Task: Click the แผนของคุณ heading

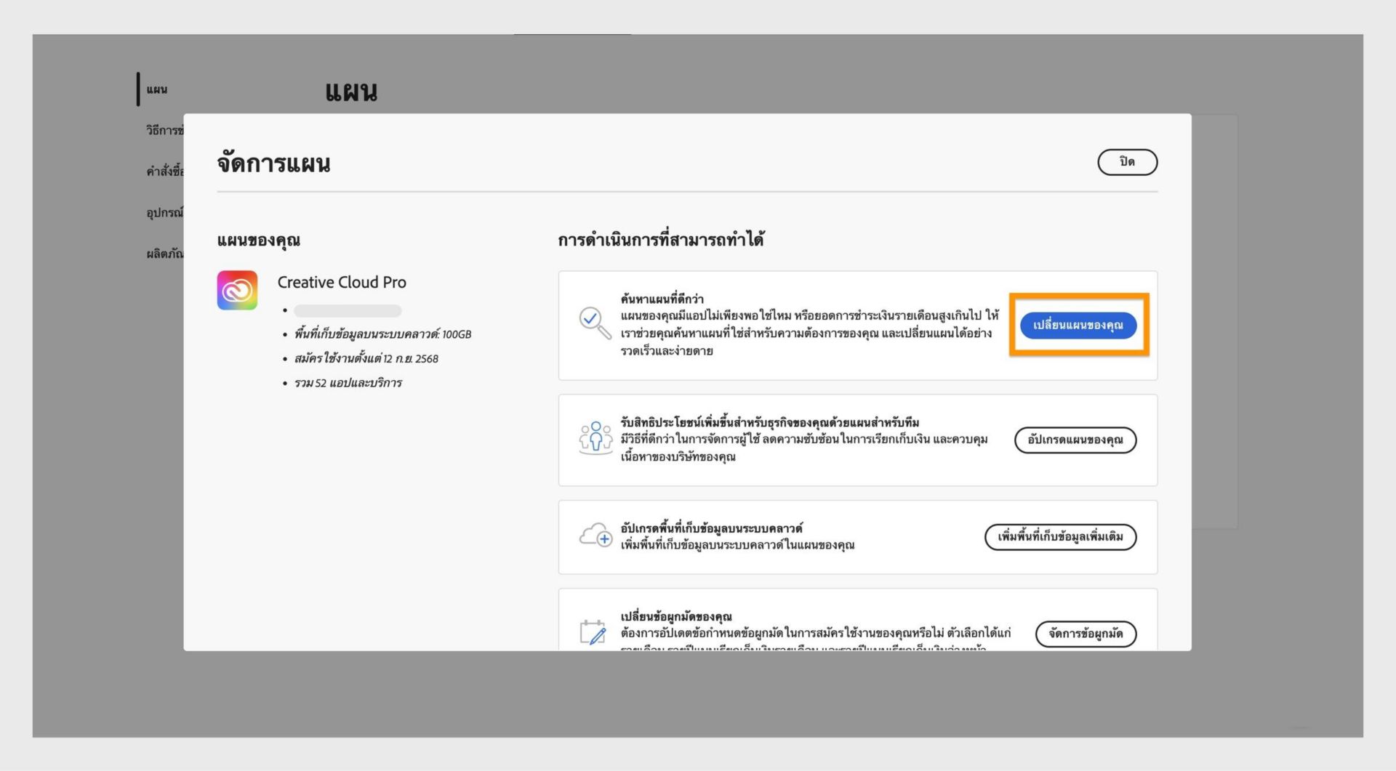Action: point(259,241)
